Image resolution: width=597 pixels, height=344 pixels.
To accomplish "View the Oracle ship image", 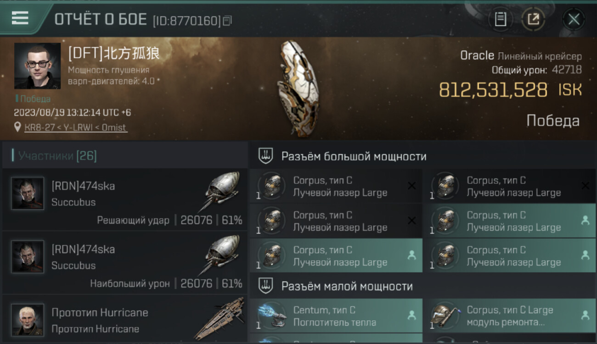I will 298,88.
